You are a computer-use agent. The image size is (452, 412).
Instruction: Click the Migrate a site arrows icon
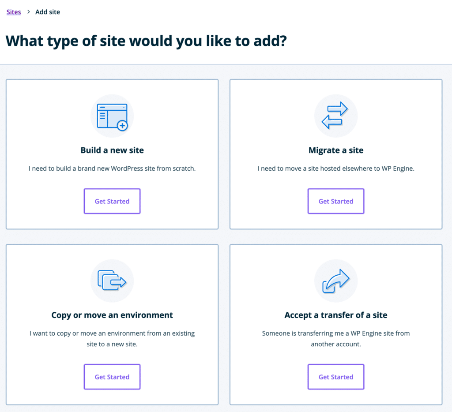[335, 116]
